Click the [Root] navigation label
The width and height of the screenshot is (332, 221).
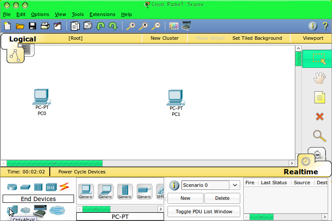75,38
